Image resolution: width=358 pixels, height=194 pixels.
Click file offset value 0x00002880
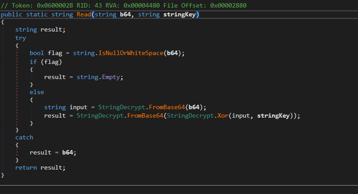coord(228,5)
